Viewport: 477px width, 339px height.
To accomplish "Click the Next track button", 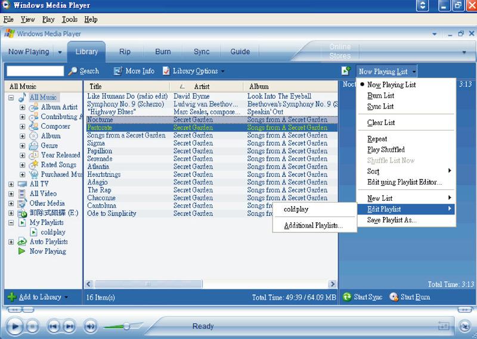I will [x=69, y=327].
